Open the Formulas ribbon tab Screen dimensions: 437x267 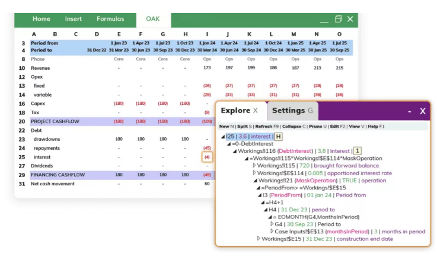(110, 19)
